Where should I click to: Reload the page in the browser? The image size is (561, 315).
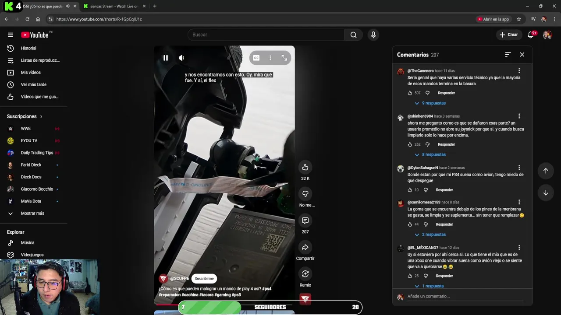click(27, 19)
